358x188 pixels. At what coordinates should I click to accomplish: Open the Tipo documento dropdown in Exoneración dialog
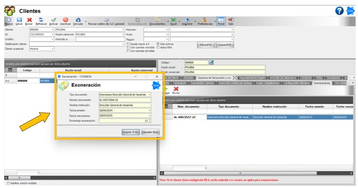149,95
